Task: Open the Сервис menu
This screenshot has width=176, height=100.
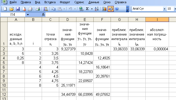Action: coord(79,2)
